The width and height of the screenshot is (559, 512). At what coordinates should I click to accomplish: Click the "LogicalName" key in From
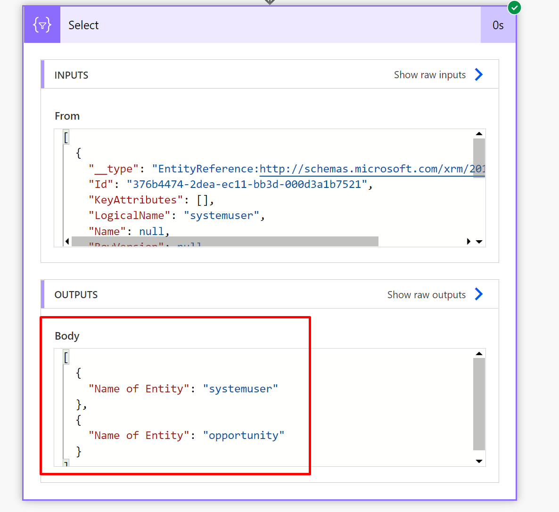(x=130, y=216)
